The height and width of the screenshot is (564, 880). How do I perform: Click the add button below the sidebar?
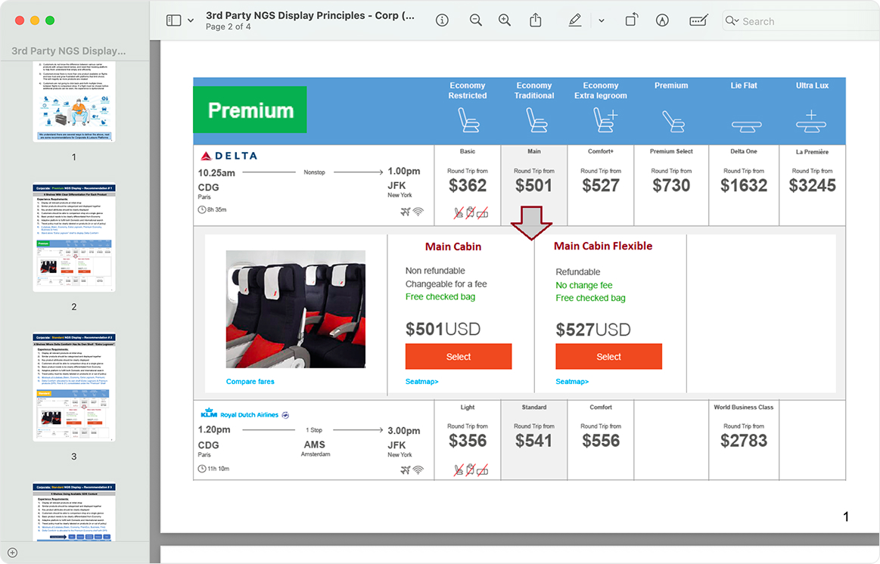click(x=12, y=553)
